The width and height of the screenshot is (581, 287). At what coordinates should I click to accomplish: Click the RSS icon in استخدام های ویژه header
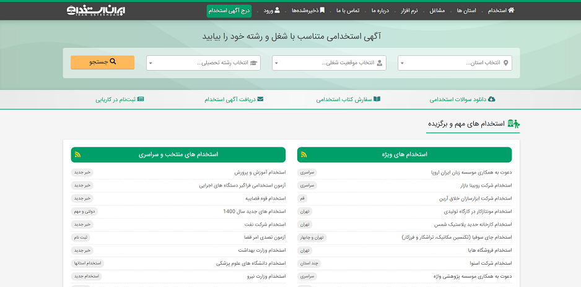[x=304, y=154]
